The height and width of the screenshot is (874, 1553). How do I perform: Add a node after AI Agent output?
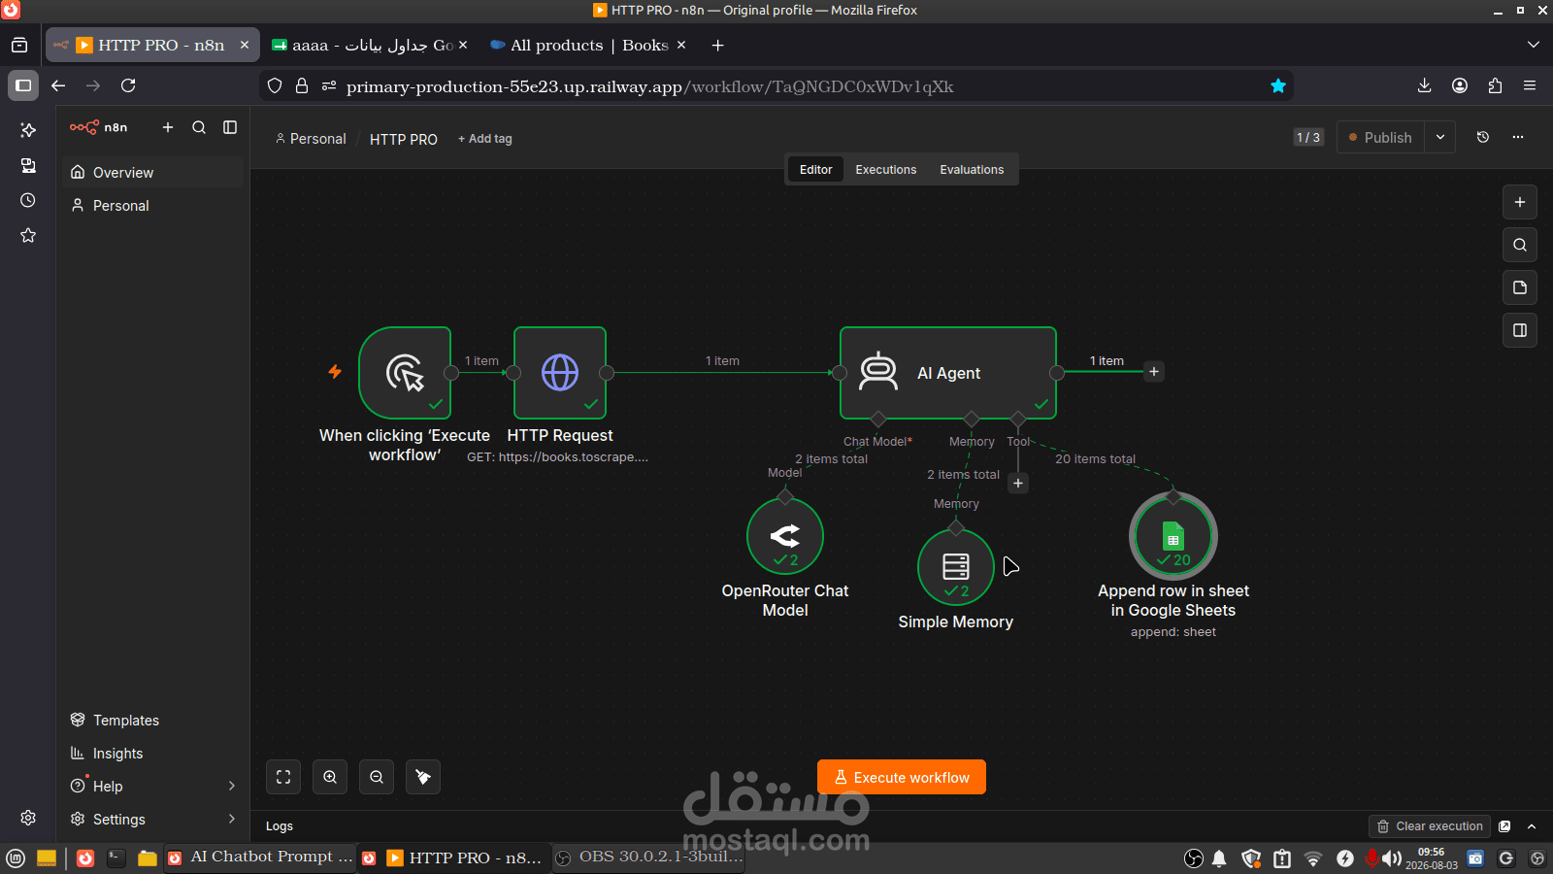[x=1154, y=372]
